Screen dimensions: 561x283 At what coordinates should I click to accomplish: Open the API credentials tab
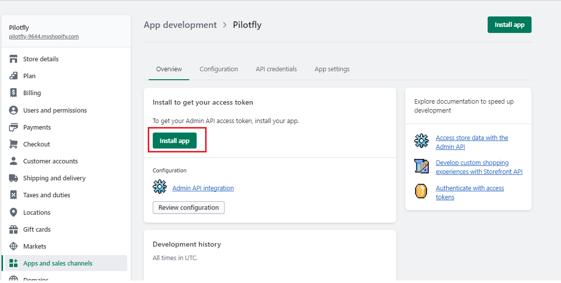[x=276, y=69]
